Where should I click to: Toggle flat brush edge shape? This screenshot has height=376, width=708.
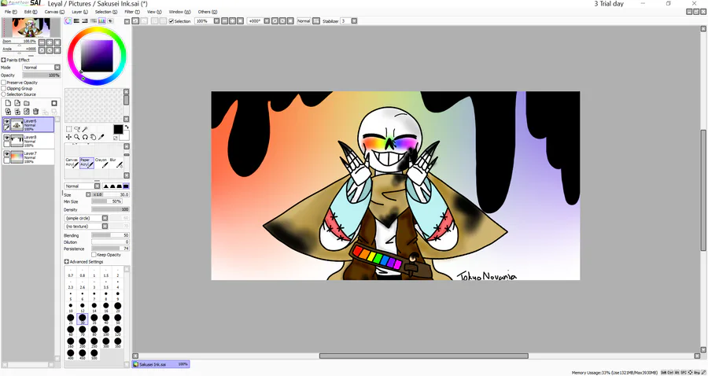tap(126, 186)
